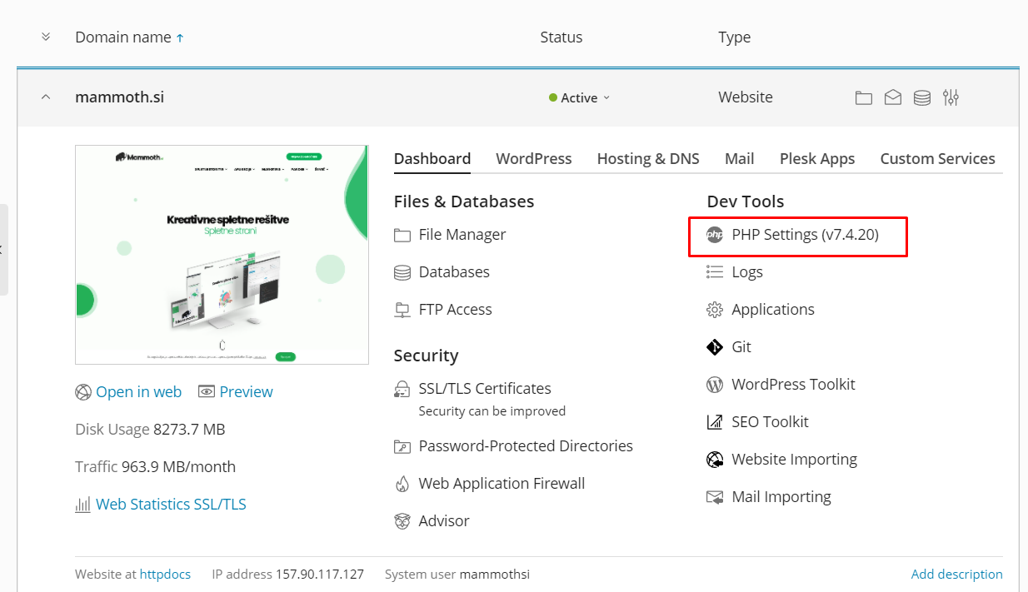
Task: Open FTP Access link
Action: click(456, 310)
